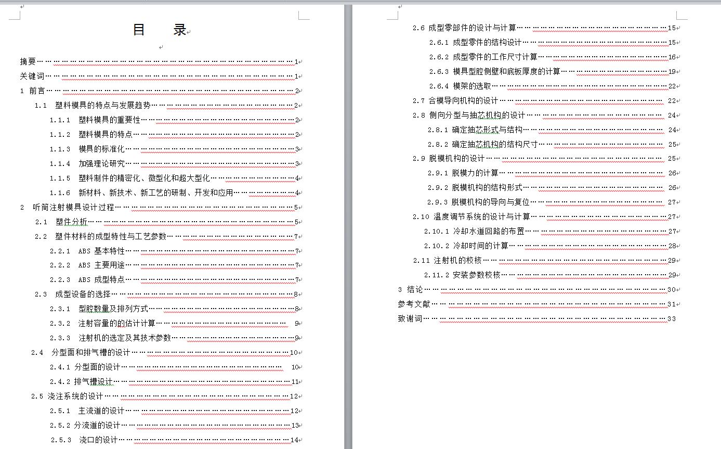
Task: Click entry 2.5.3 浇口的设计
Action: tap(175, 440)
